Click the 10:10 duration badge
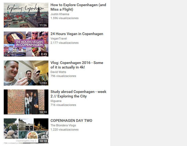The width and height of the screenshot is (187, 146). coord(43,112)
